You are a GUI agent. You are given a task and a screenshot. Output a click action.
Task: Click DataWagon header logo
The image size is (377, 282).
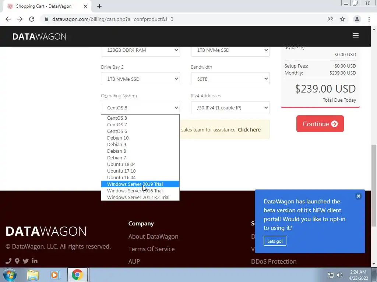point(39,36)
